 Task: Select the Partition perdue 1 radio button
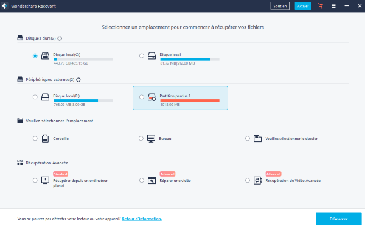coord(142,97)
